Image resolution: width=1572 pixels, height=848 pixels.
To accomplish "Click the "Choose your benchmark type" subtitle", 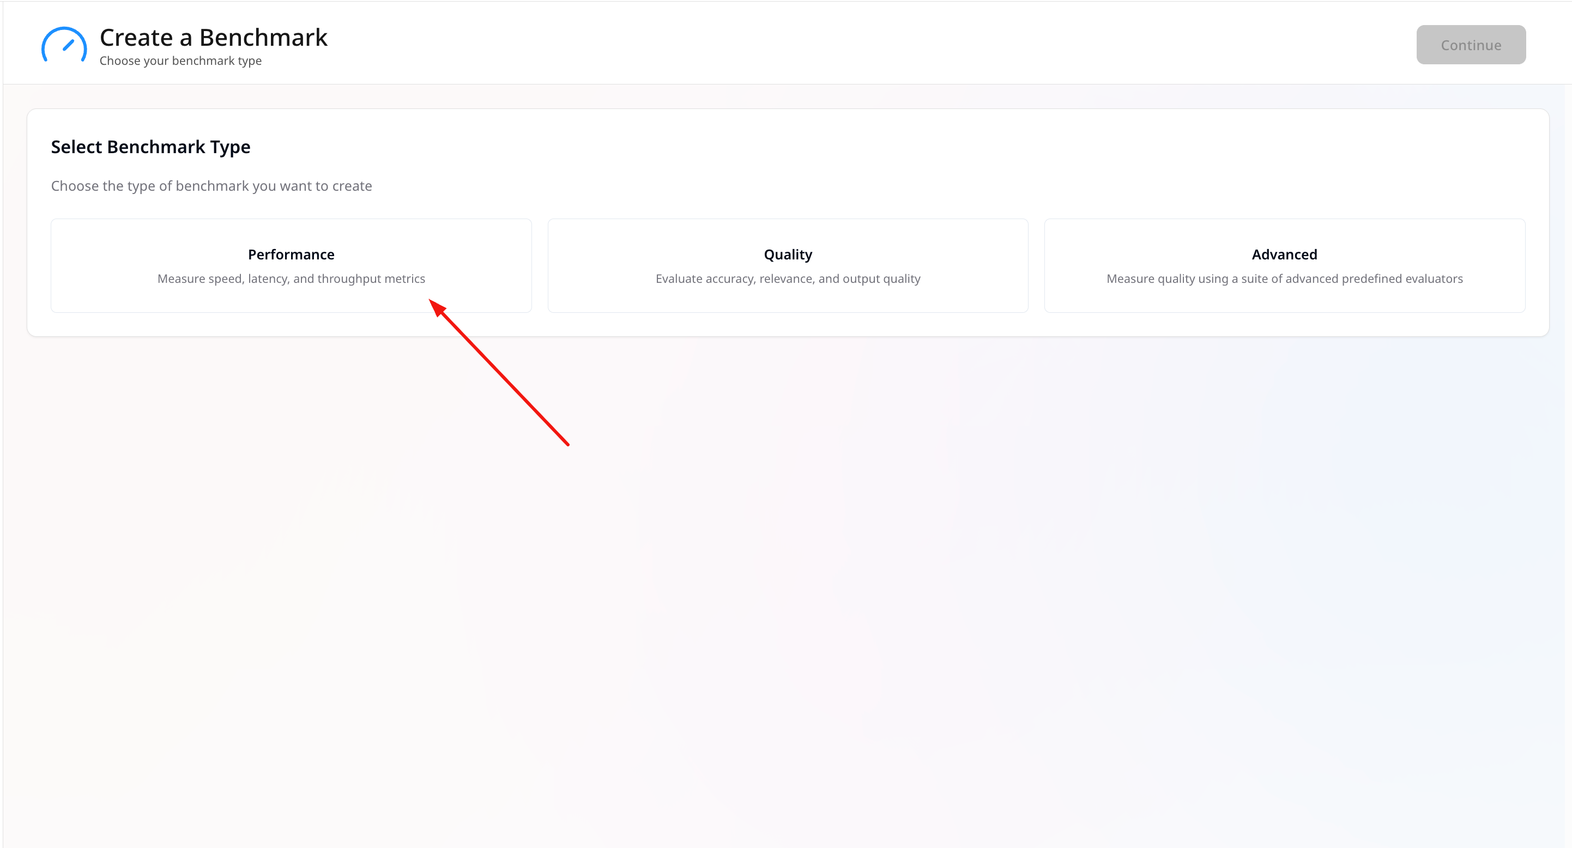I will click(x=180, y=61).
